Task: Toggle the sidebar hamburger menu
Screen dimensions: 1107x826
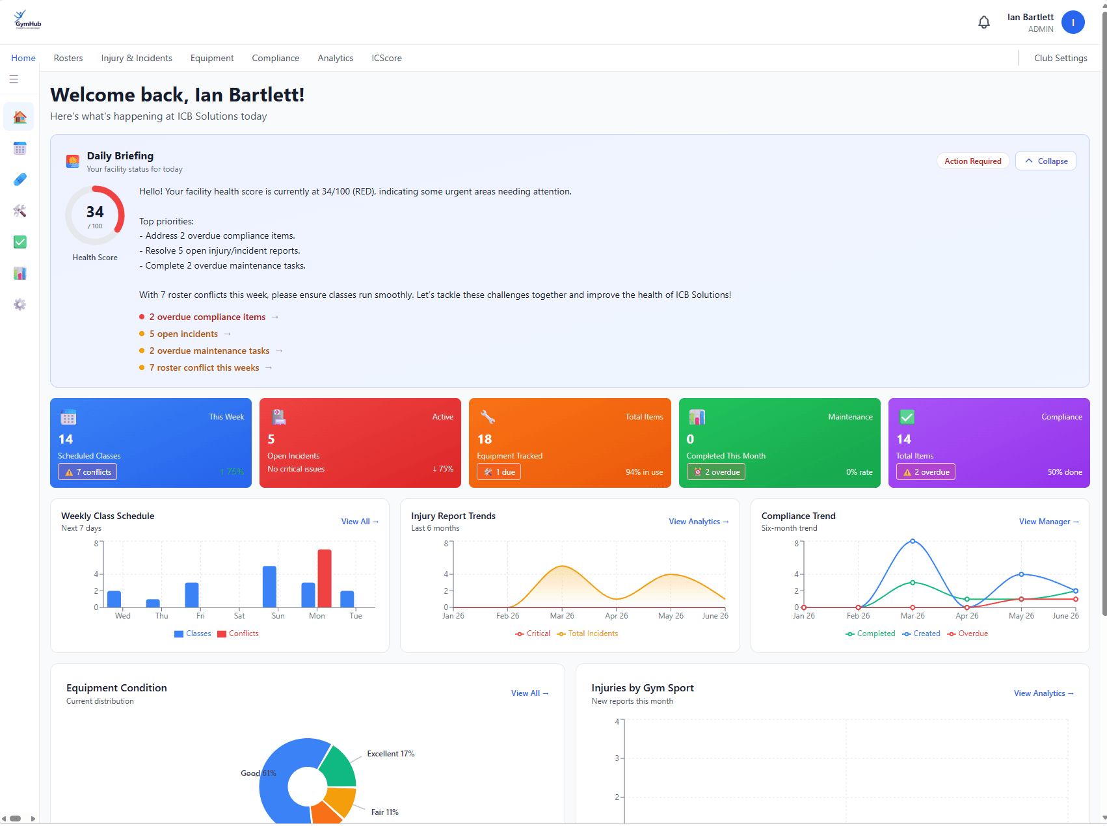Action: (x=14, y=79)
